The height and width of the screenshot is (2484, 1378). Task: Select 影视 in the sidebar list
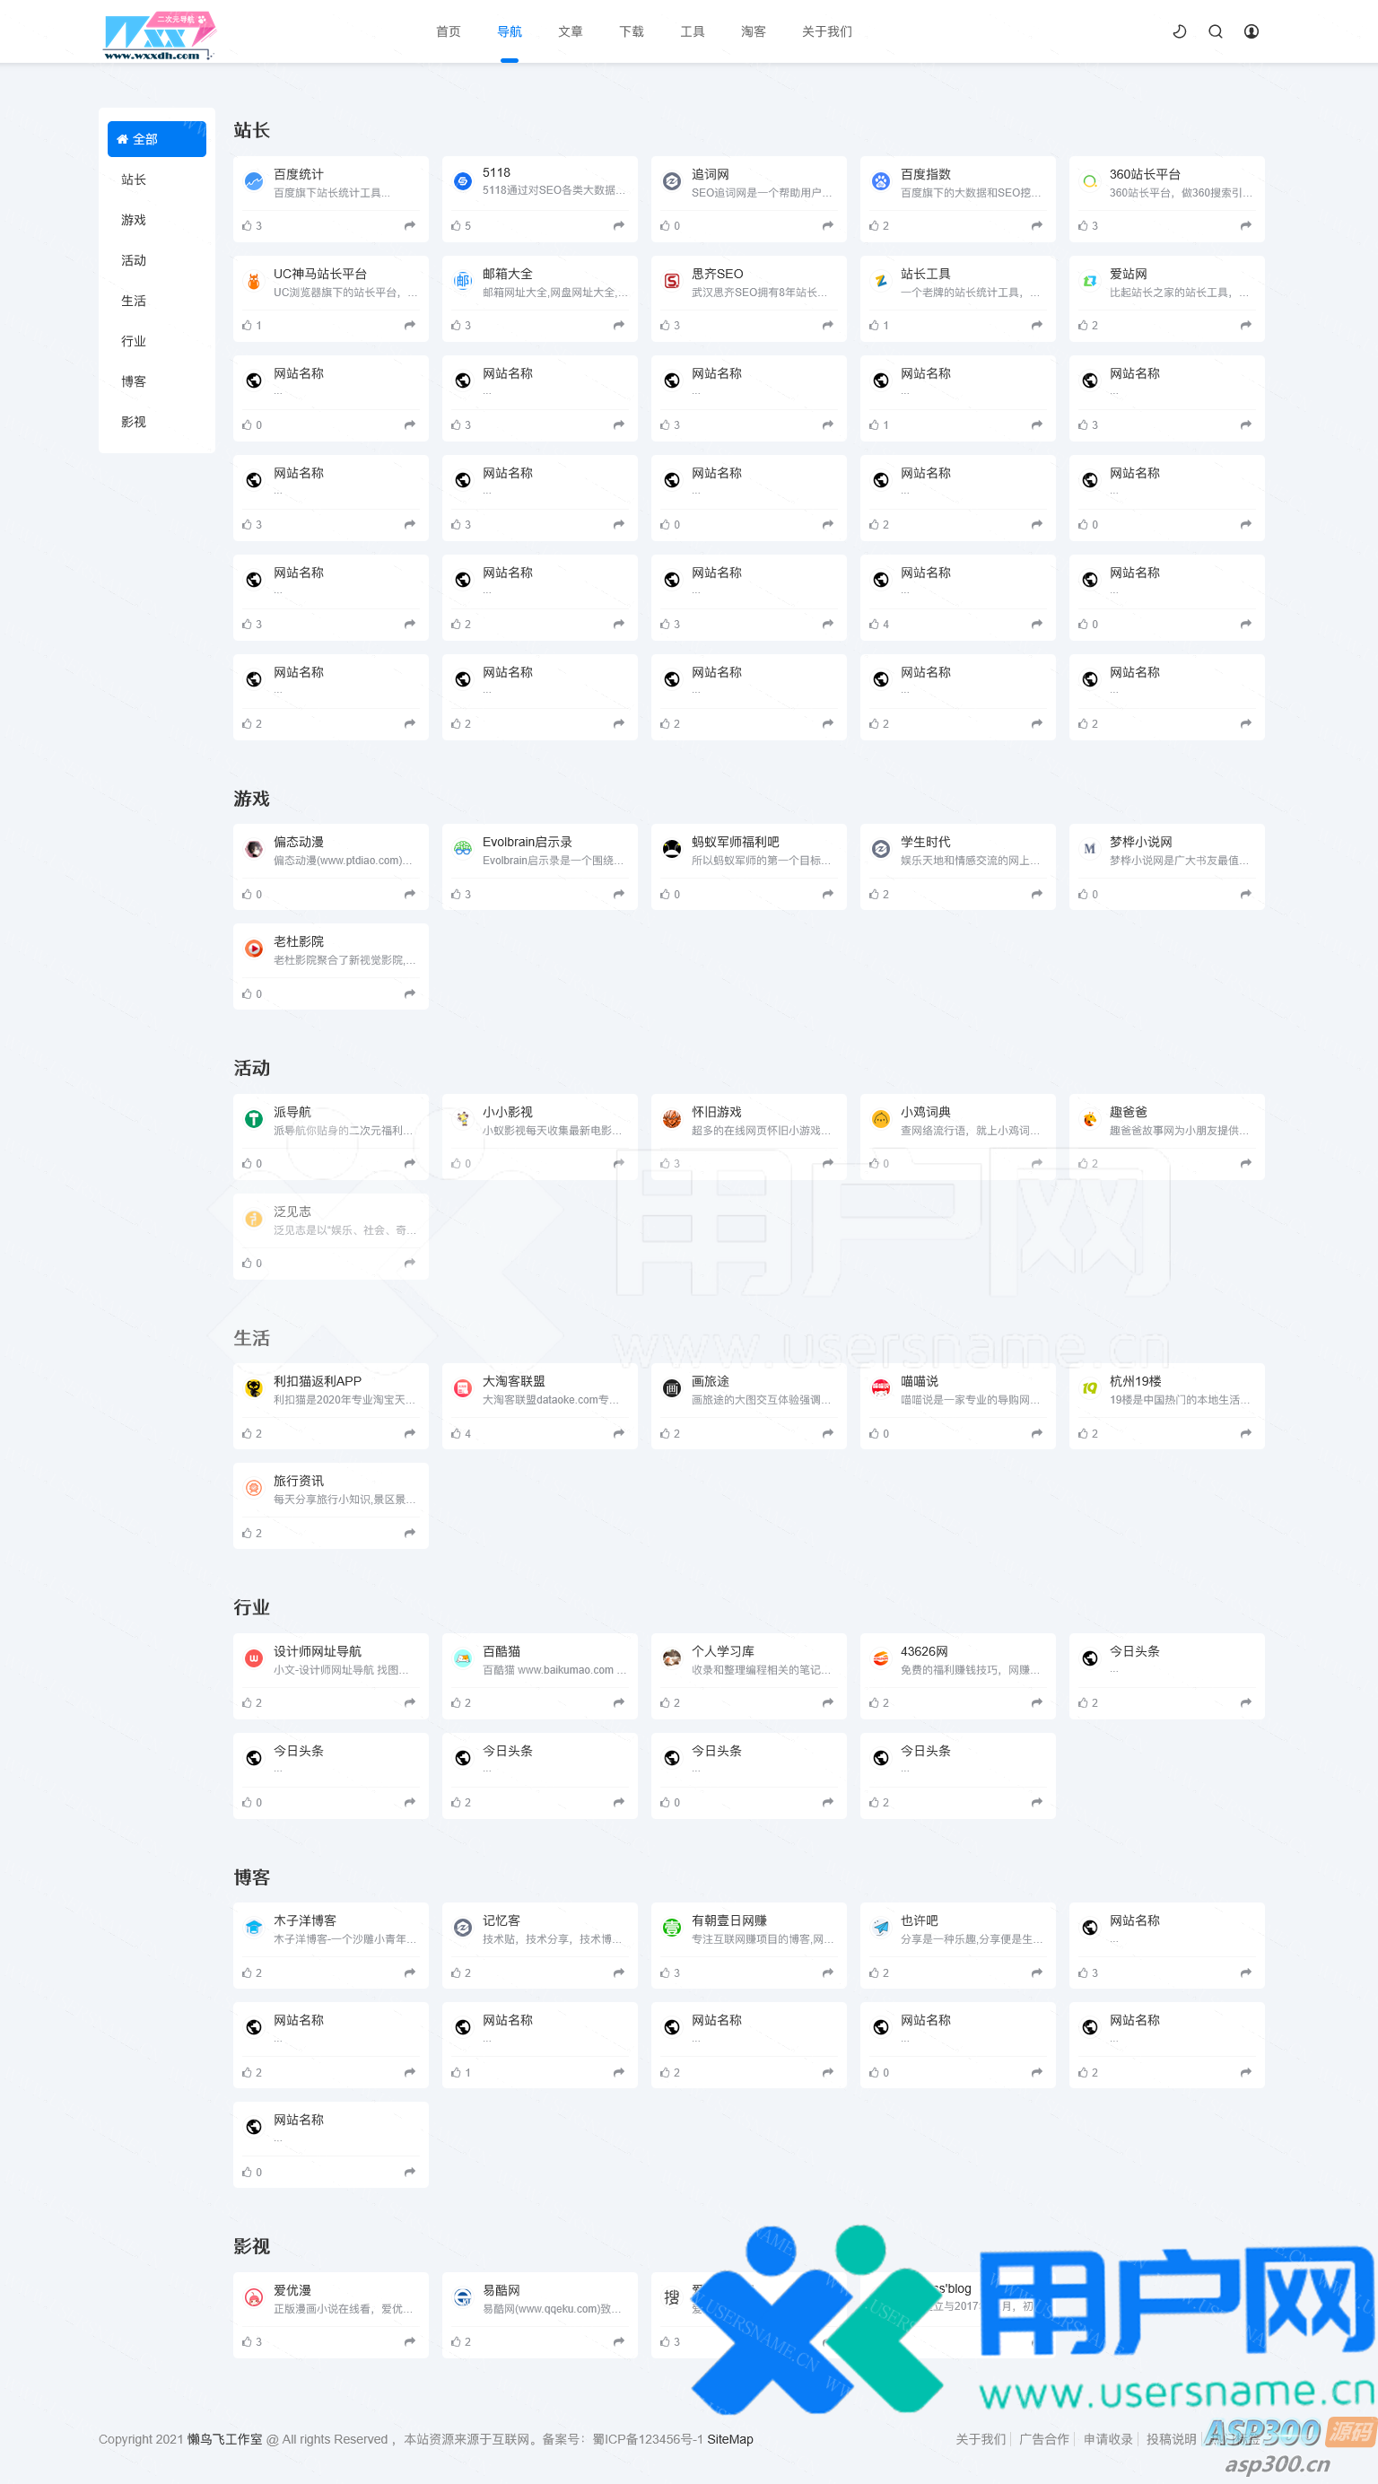[134, 422]
